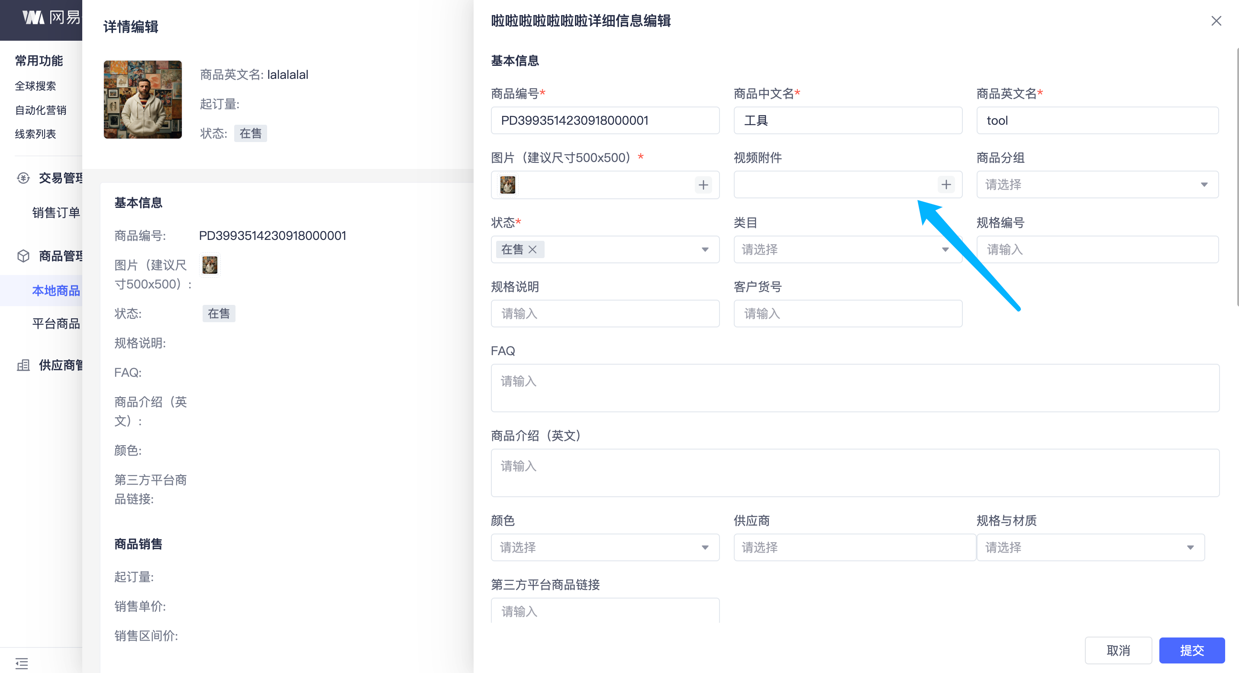Remove the 在售 status tag

click(532, 249)
